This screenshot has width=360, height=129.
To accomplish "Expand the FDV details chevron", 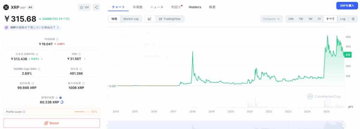I will 85,59.
